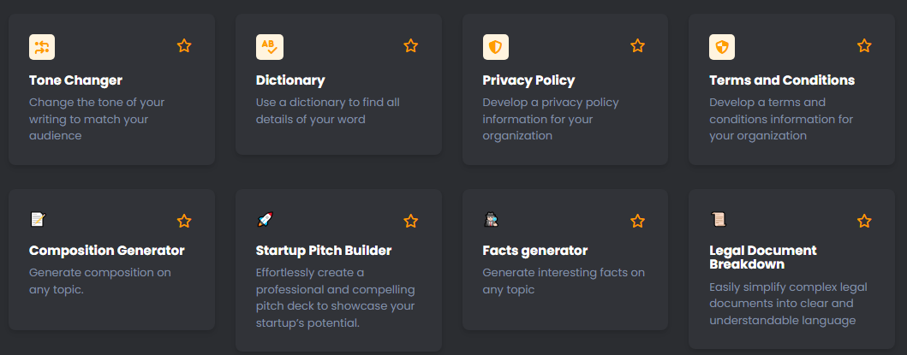The image size is (907, 355).
Task: Click the Privacy Policy shield icon
Action: click(496, 47)
